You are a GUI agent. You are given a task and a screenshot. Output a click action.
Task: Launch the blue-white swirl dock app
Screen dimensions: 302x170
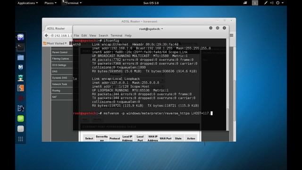(21, 108)
